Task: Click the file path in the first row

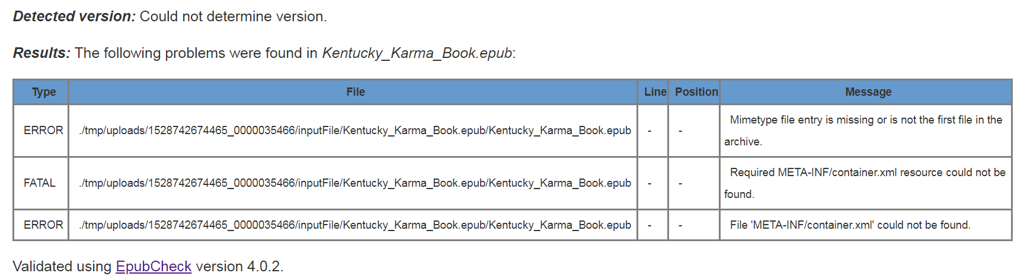Action: pos(355,131)
